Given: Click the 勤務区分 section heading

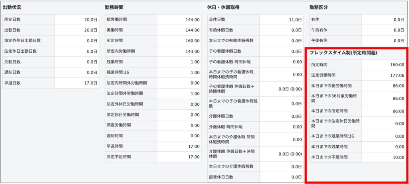Looking at the screenshot, I should click(x=319, y=7).
